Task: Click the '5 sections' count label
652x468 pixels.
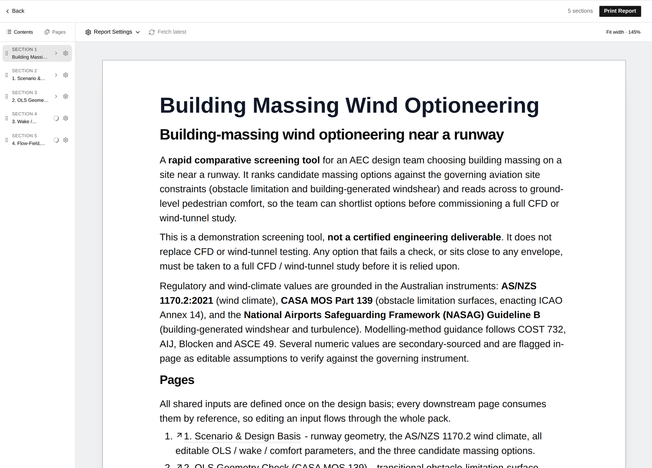Action: pyautogui.click(x=580, y=11)
